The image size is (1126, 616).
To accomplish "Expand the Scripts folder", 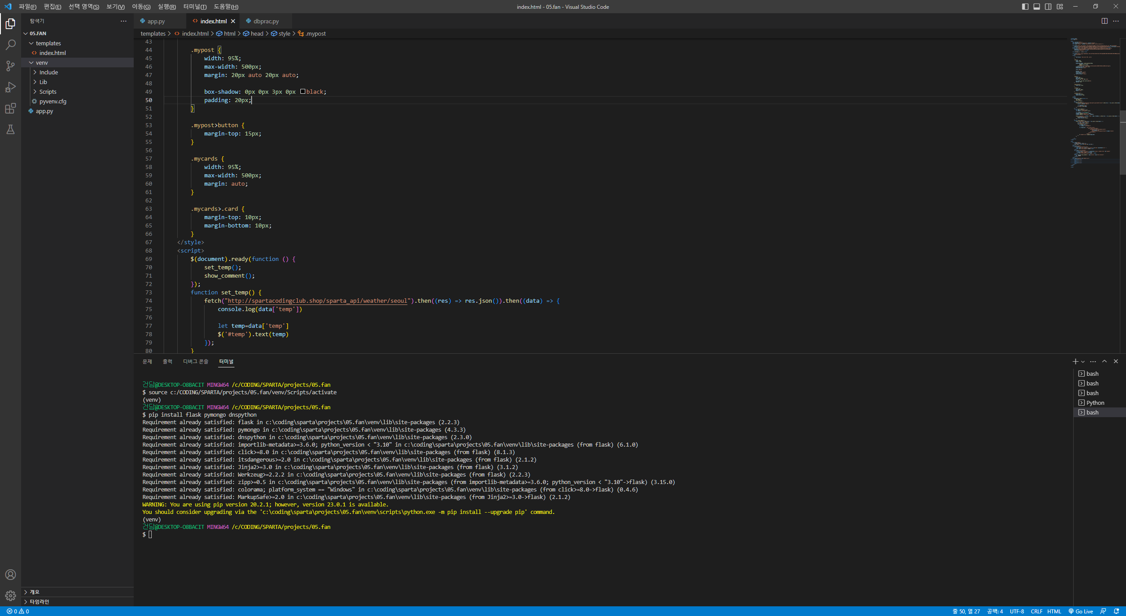I will coord(35,92).
